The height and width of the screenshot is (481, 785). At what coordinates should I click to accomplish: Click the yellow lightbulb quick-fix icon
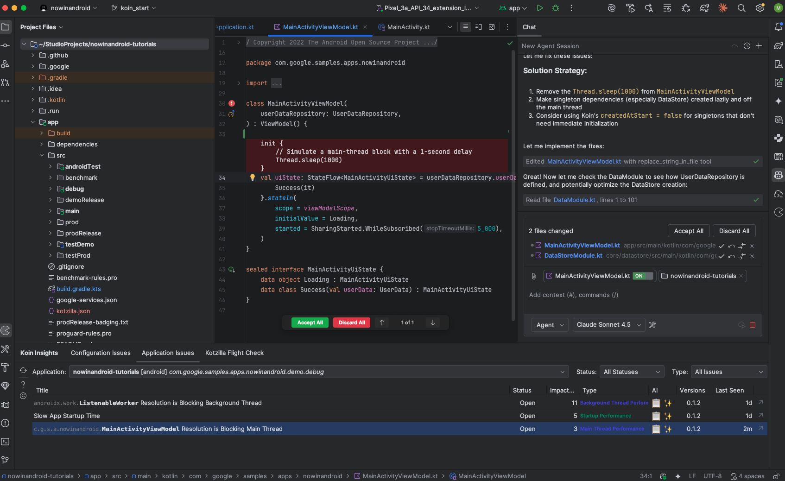tap(253, 177)
